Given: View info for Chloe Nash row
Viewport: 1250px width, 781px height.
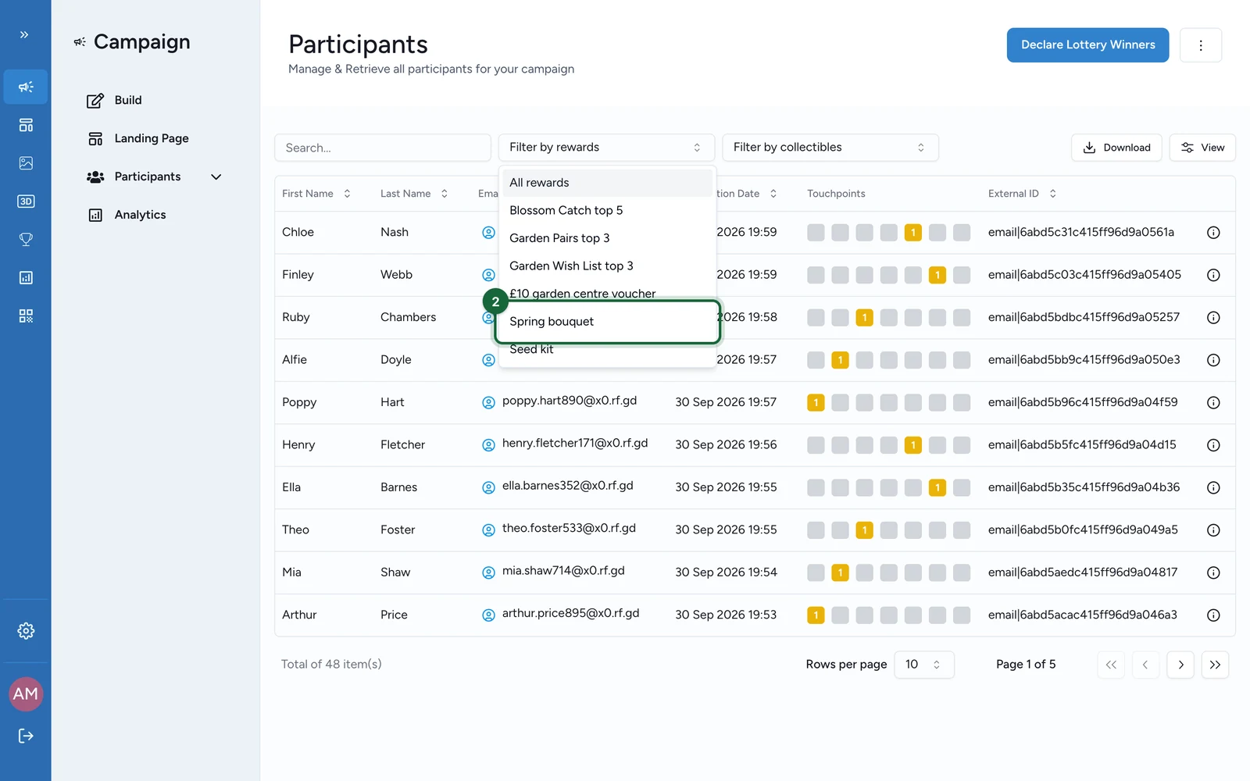Looking at the screenshot, I should (1213, 233).
